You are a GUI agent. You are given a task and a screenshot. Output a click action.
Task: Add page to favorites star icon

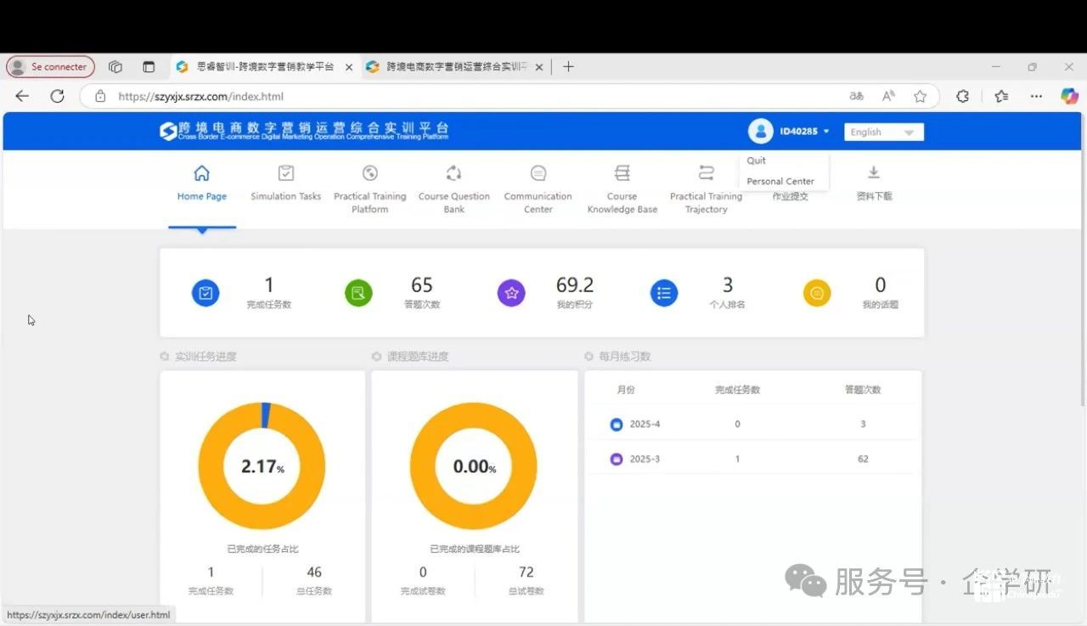click(920, 96)
